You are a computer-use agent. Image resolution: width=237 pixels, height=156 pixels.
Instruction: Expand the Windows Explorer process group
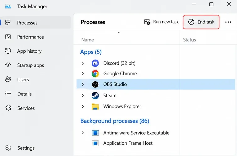click(83, 106)
